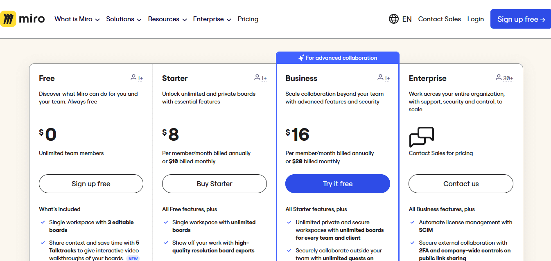Image resolution: width=551 pixels, height=261 pixels.
Task: Click Sign up free button in header
Action: [521, 19]
